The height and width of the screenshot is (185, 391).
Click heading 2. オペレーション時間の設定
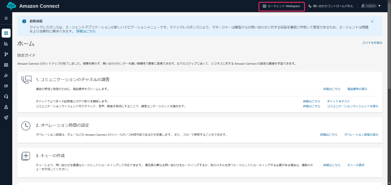click(x=63, y=125)
